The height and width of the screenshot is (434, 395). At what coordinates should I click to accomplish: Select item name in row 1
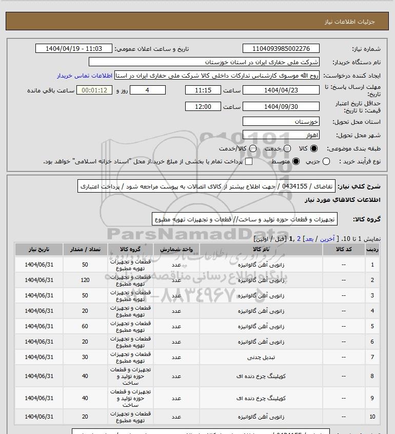pos(261,265)
